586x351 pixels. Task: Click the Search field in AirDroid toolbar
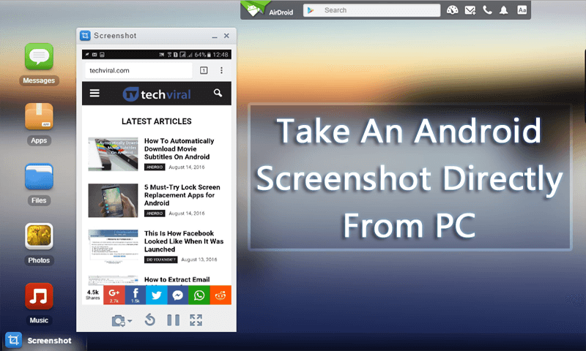(x=372, y=10)
